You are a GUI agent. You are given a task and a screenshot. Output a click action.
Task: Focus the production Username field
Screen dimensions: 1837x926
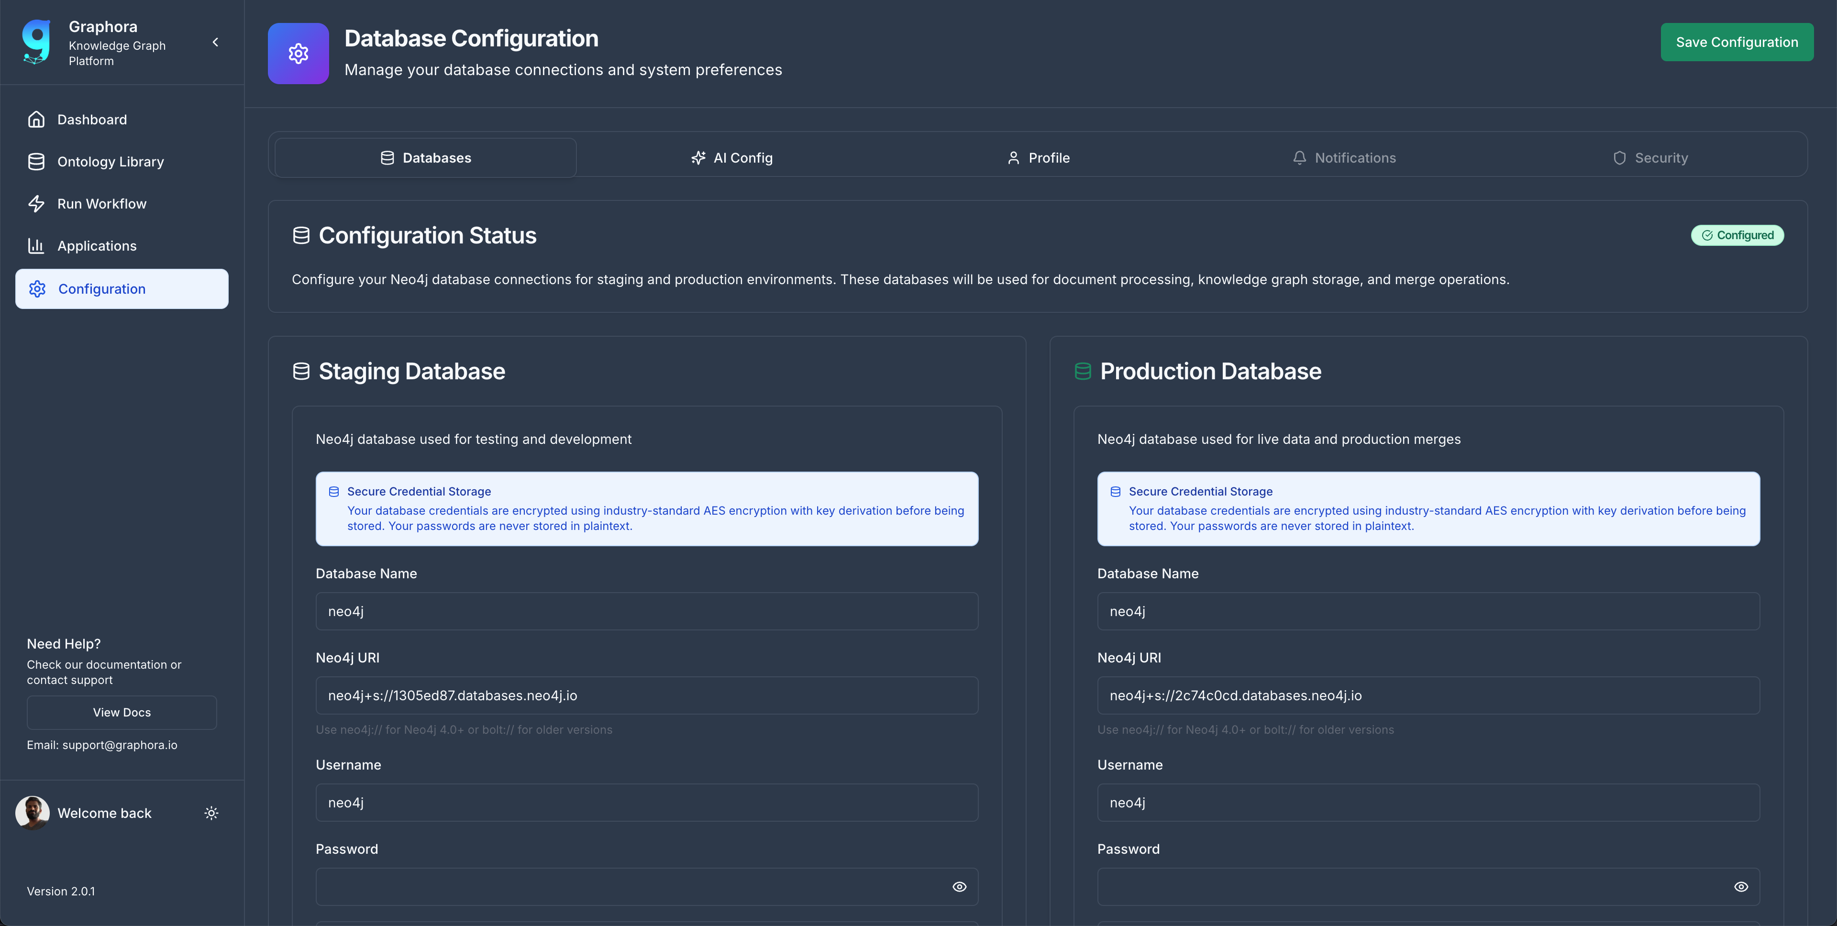click(1428, 803)
